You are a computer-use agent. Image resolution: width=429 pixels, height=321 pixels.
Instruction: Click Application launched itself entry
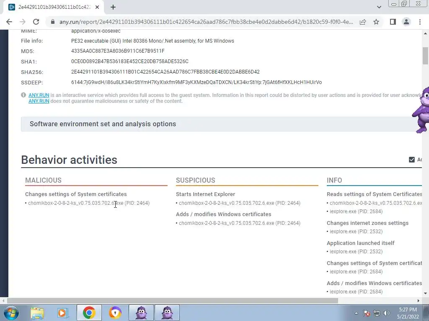(x=360, y=243)
